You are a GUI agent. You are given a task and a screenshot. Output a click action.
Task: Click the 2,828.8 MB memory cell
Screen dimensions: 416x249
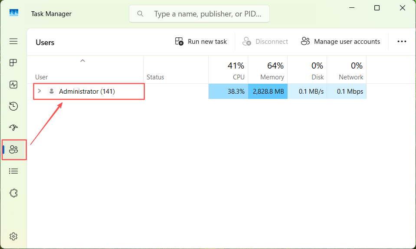tap(268, 91)
